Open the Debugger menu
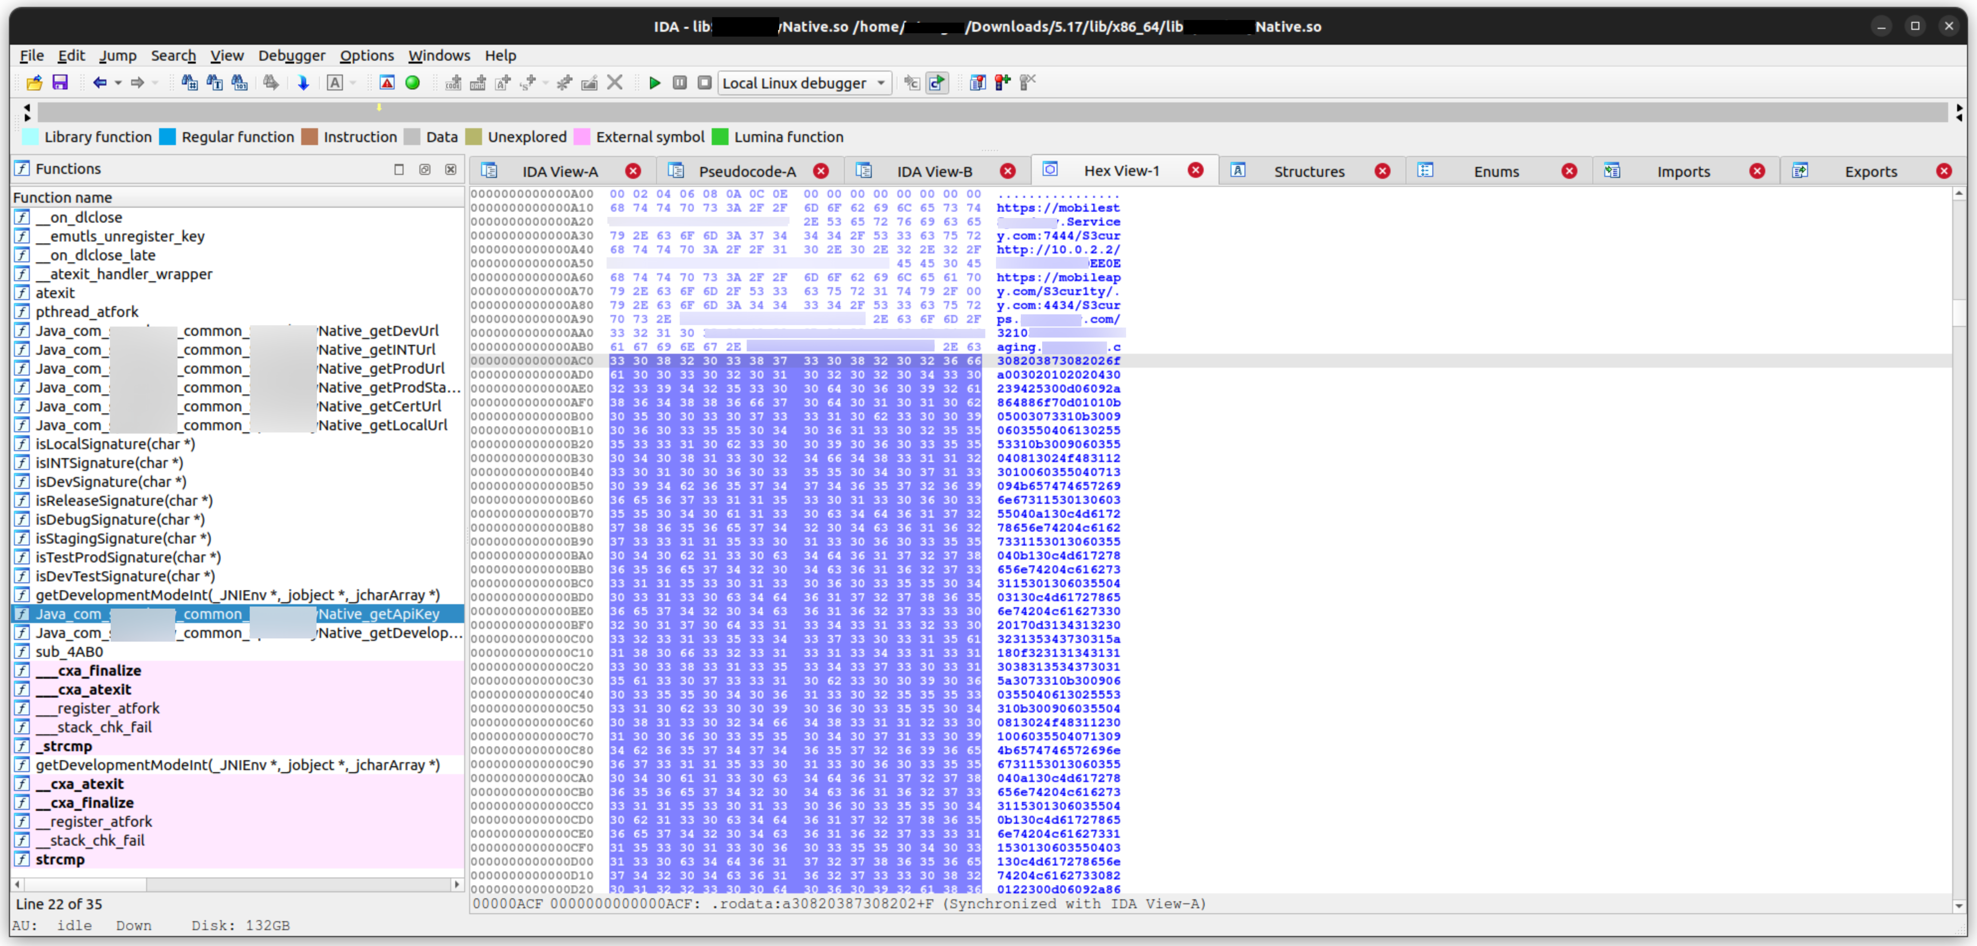Screen dimensions: 1977x946 (x=292, y=55)
